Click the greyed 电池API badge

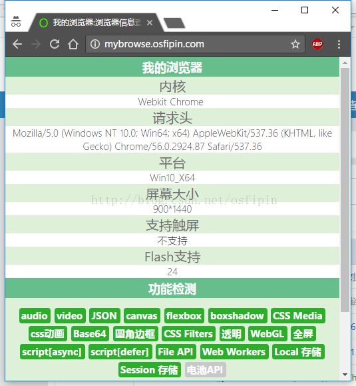tap(206, 370)
